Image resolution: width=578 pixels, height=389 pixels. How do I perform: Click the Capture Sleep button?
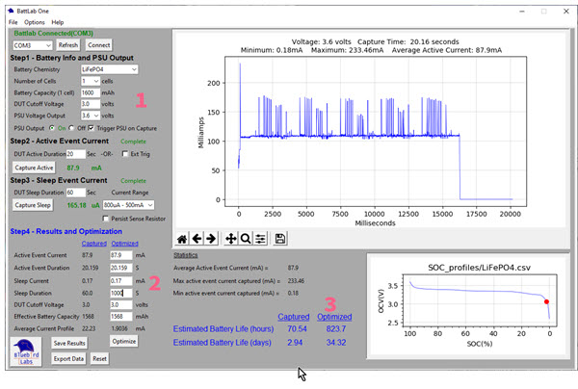click(x=33, y=205)
